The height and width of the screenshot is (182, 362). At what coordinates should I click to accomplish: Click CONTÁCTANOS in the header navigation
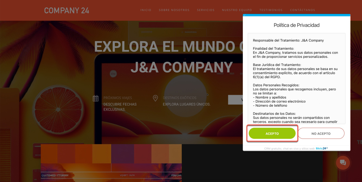pos(302,10)
